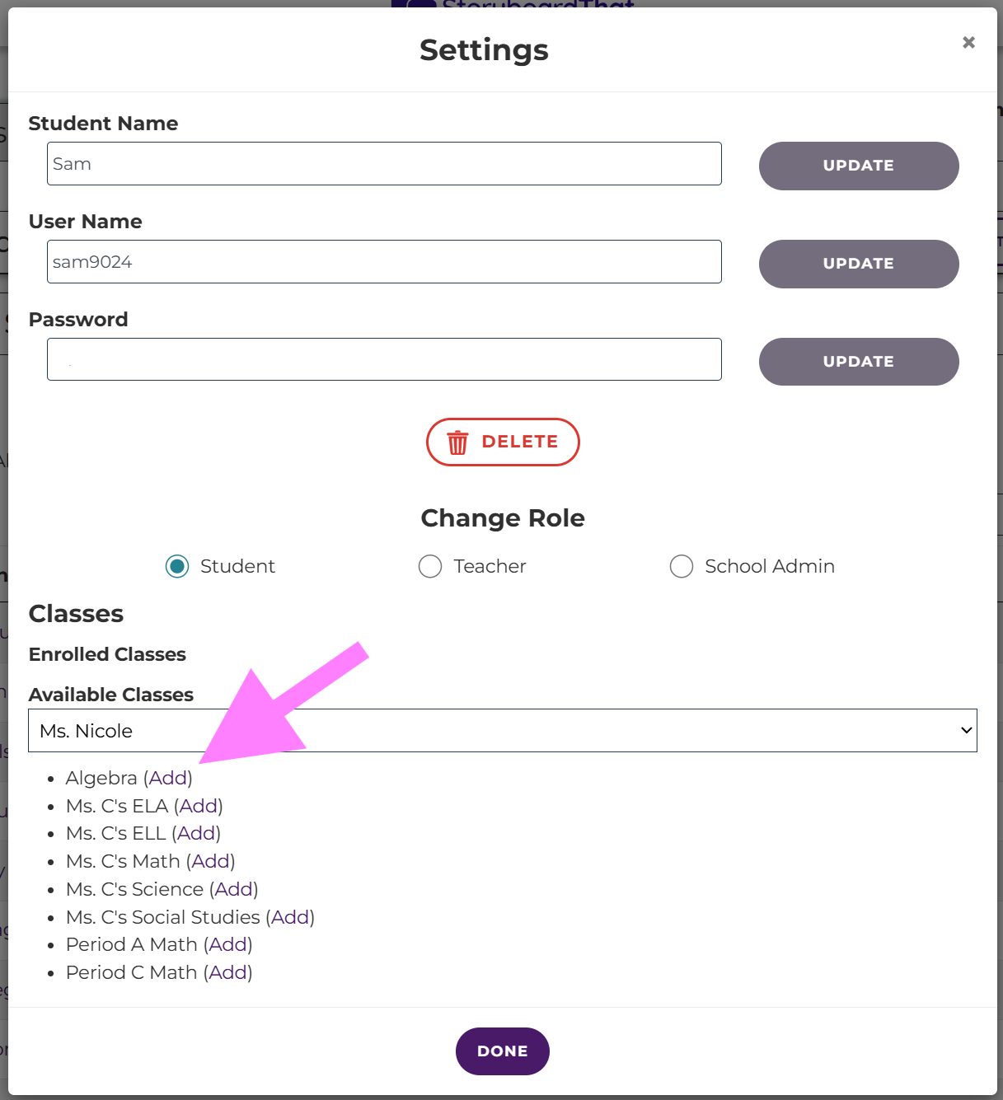The width and height of the screenshot is (1003, 1100).
Task: Add Ms. C's Social Studies class
Action: point(290,917)
